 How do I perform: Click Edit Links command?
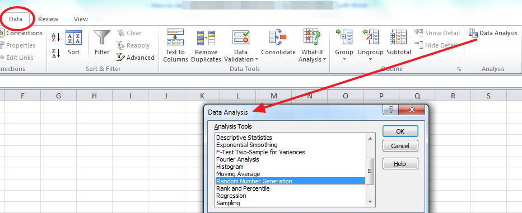tap(17, 58)
